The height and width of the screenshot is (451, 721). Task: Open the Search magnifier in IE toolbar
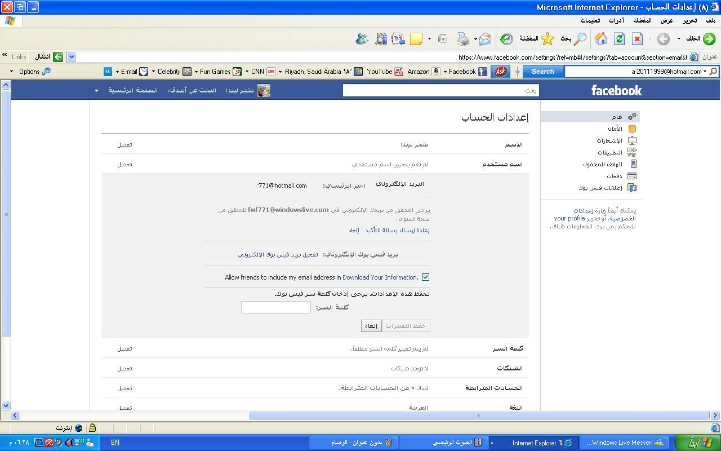(580, 39)
